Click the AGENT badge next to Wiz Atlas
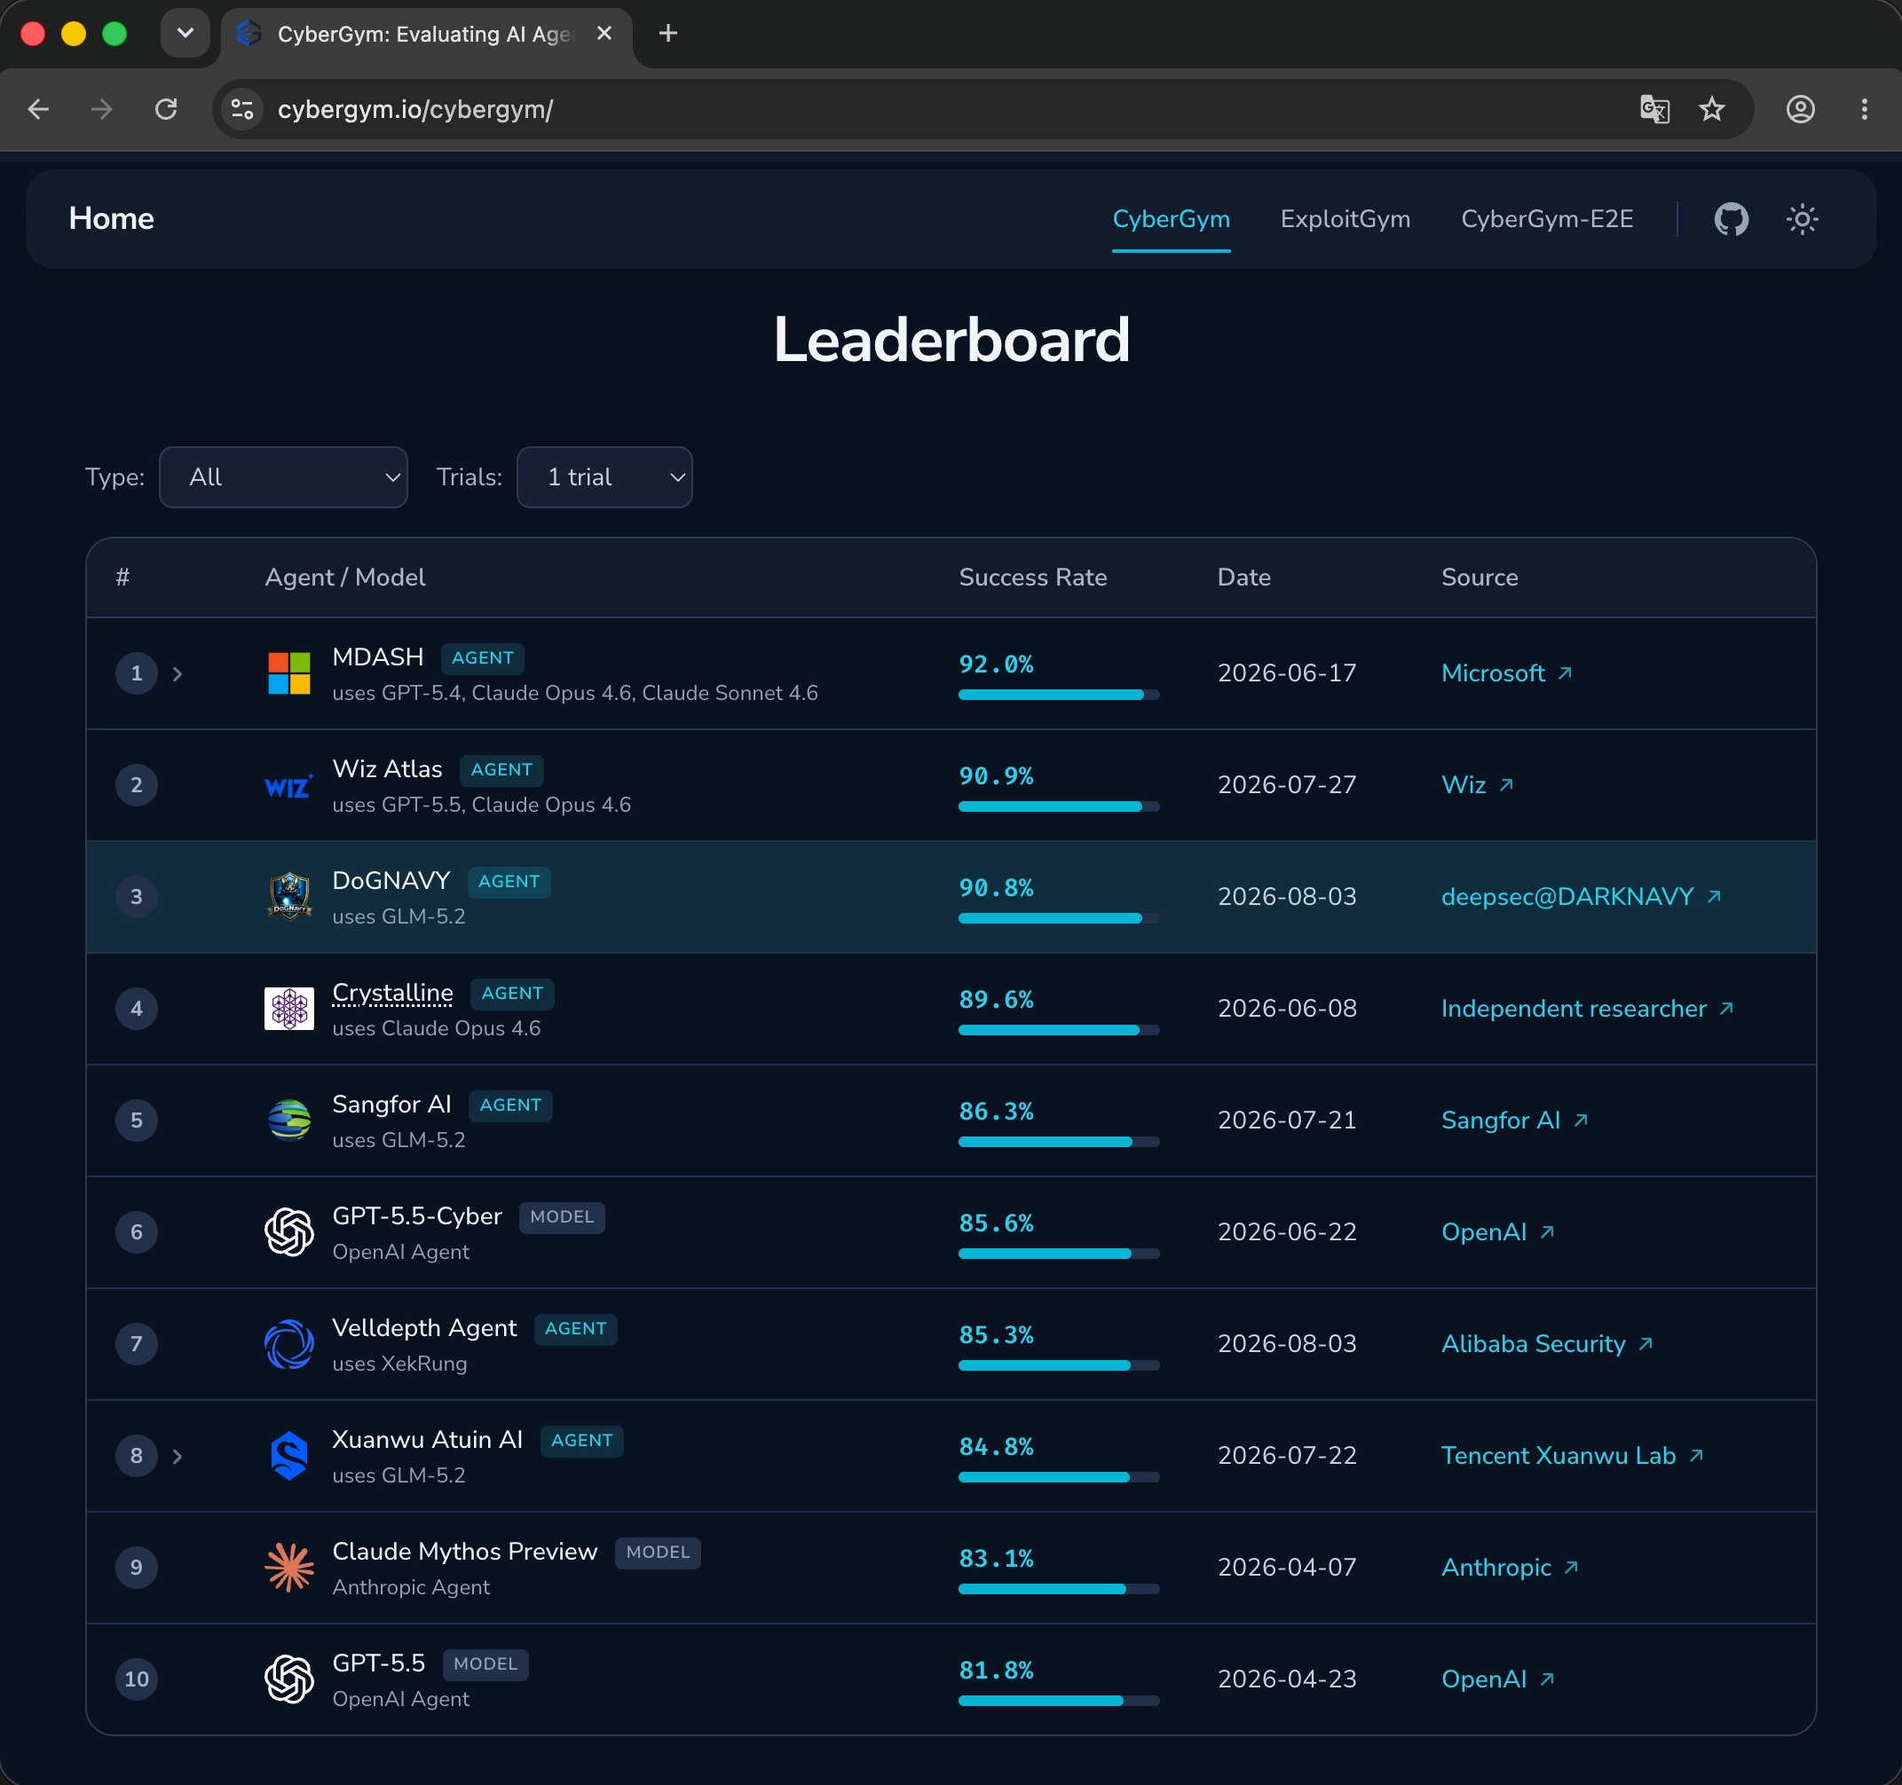Viewport: 1902px width, 1785px height. pyautogui.click(x=501, y=770)
